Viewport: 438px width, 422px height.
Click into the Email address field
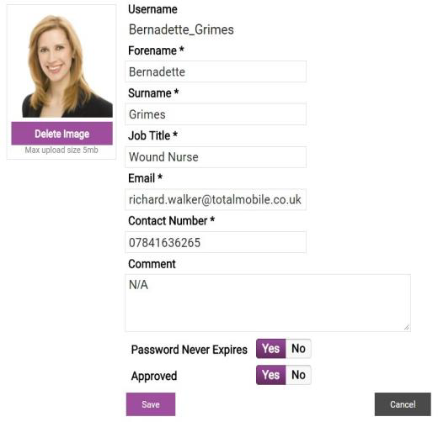point(216,199)
